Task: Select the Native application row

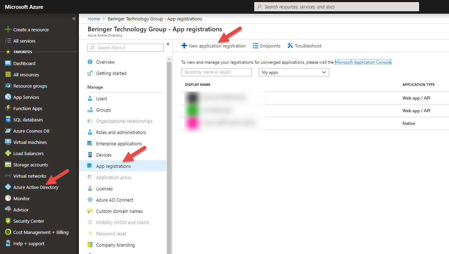Action: [315, 123]
